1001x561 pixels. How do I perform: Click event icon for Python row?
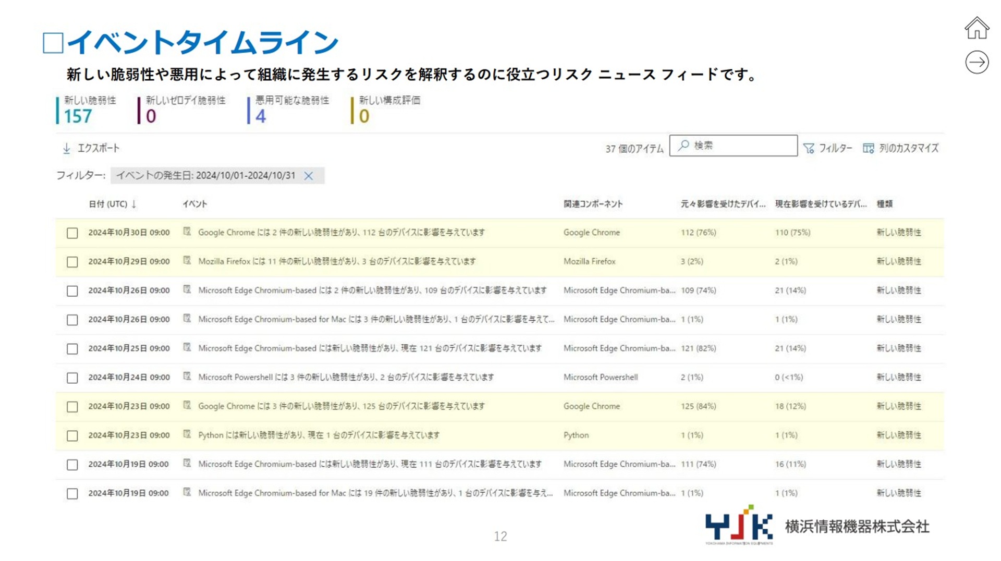coord(187,434)
